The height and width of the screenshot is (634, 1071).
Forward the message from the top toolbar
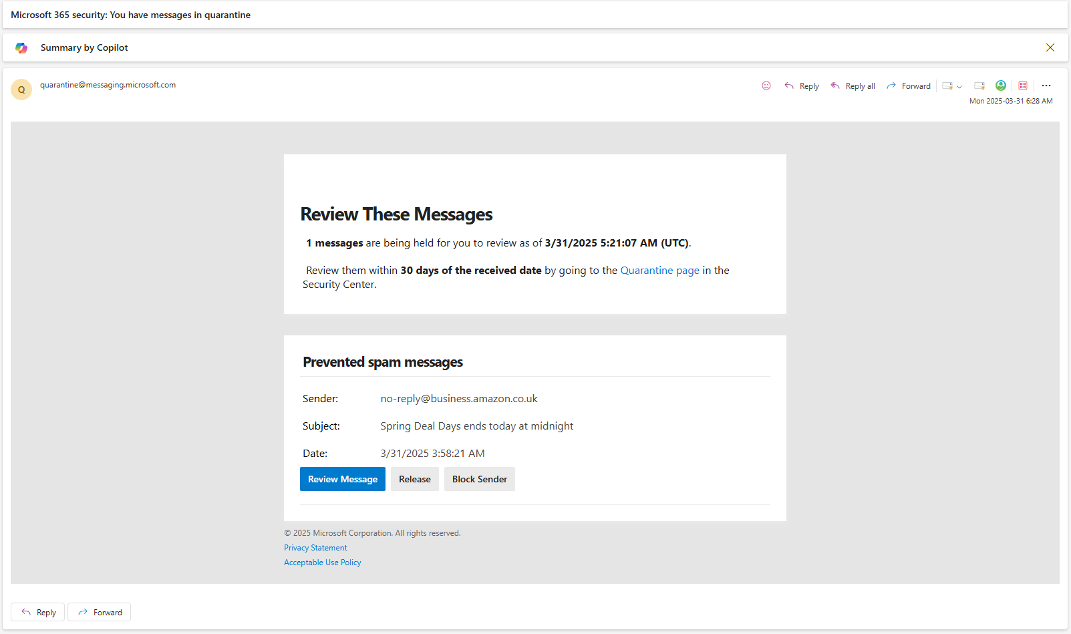909,86
